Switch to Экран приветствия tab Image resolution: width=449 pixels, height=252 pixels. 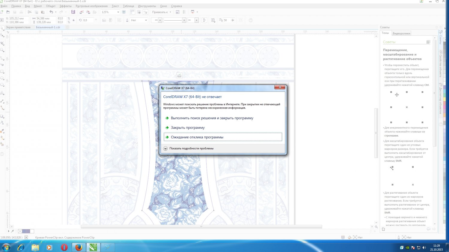18,27
